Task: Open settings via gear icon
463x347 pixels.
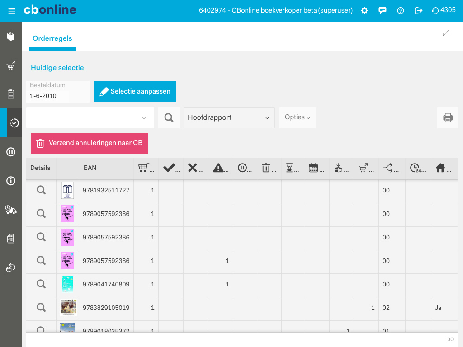Action: [364, 11]
